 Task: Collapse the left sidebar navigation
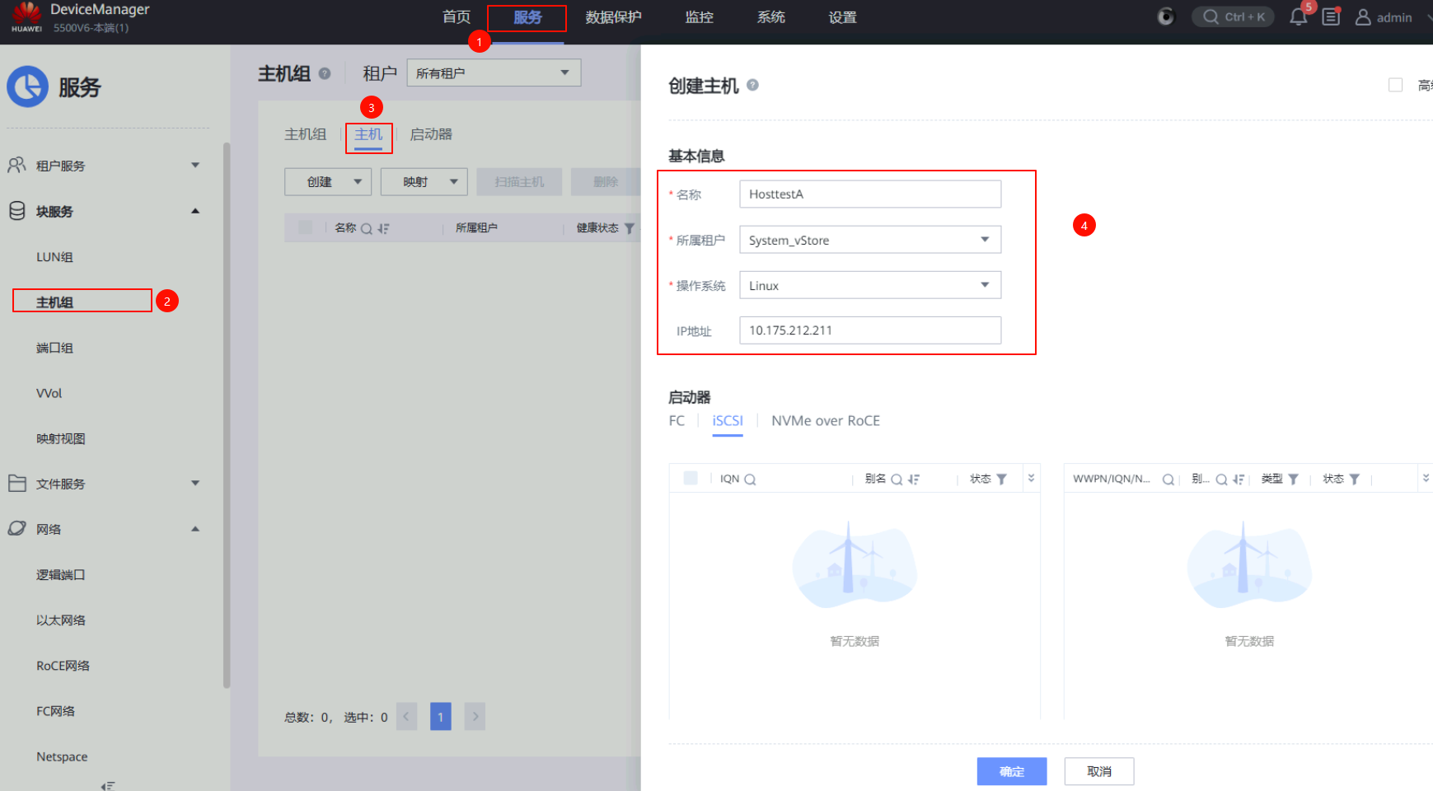click(107, 785)
